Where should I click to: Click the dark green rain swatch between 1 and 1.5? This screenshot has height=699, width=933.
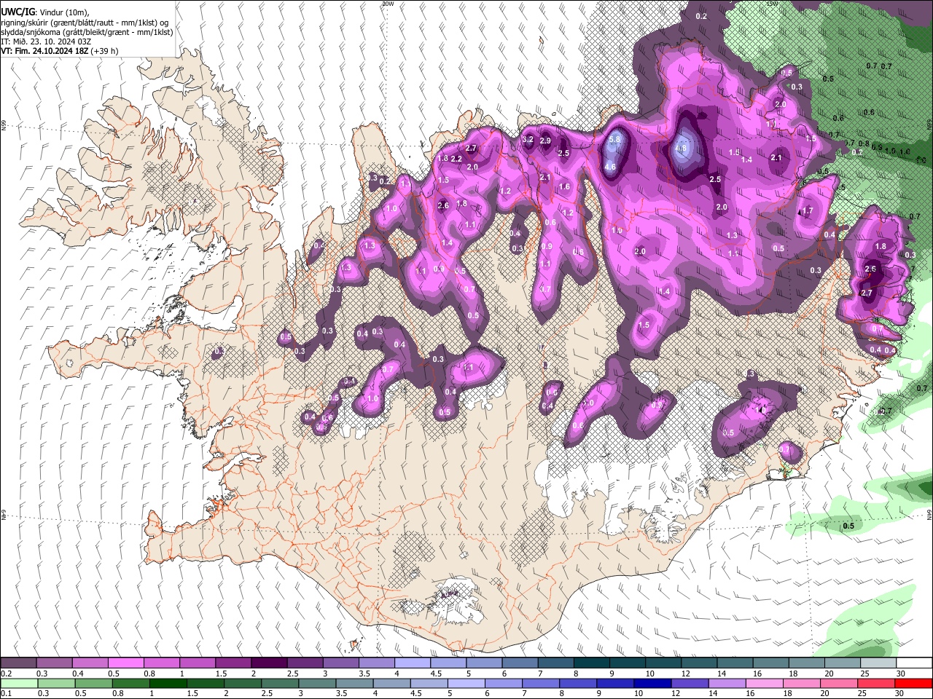168,683
